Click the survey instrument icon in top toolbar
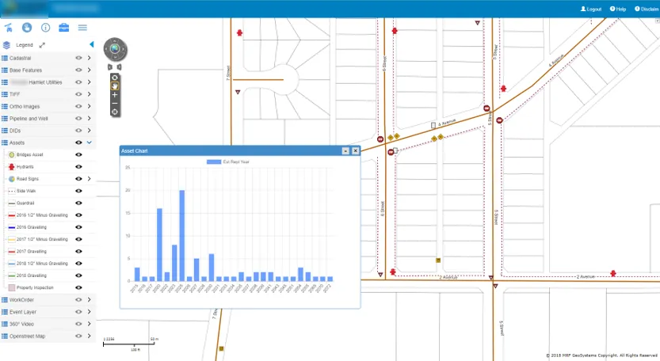This screenshot has height=361, width=660. pyautogui.click(x=9, y=28)
